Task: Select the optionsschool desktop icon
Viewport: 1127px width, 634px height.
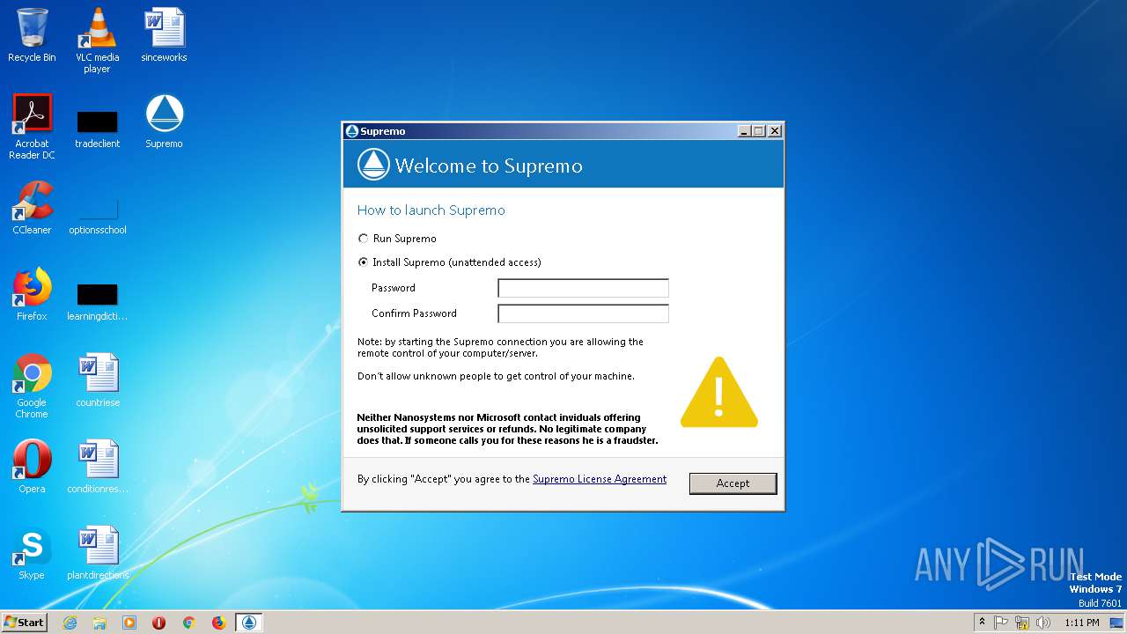Action: coord(97,215)
